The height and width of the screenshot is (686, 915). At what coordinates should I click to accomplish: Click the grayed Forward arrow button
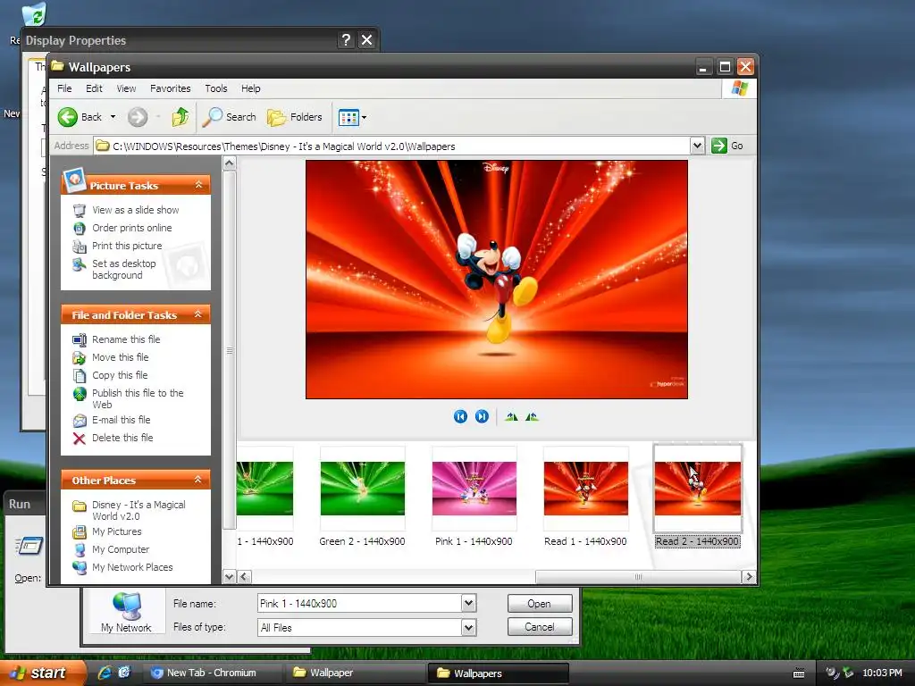(138, 117)
